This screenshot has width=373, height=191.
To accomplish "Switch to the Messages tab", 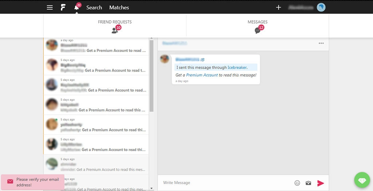I will tap(258, 26).
